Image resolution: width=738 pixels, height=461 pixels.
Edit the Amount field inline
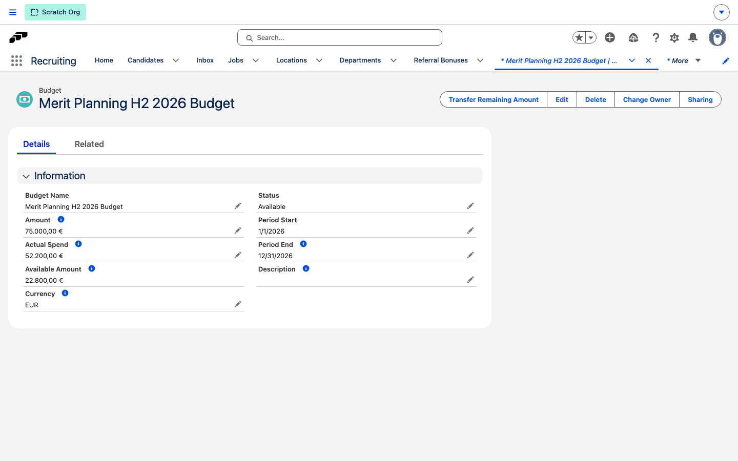pyautogui.click(x=238, y=230)
